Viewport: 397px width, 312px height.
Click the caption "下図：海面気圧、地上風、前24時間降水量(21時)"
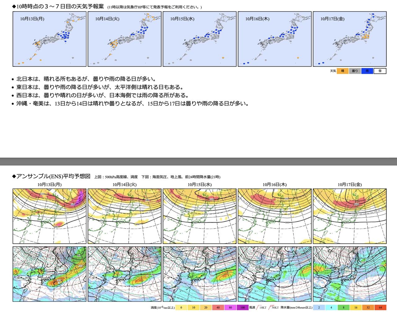click(181, 177)
